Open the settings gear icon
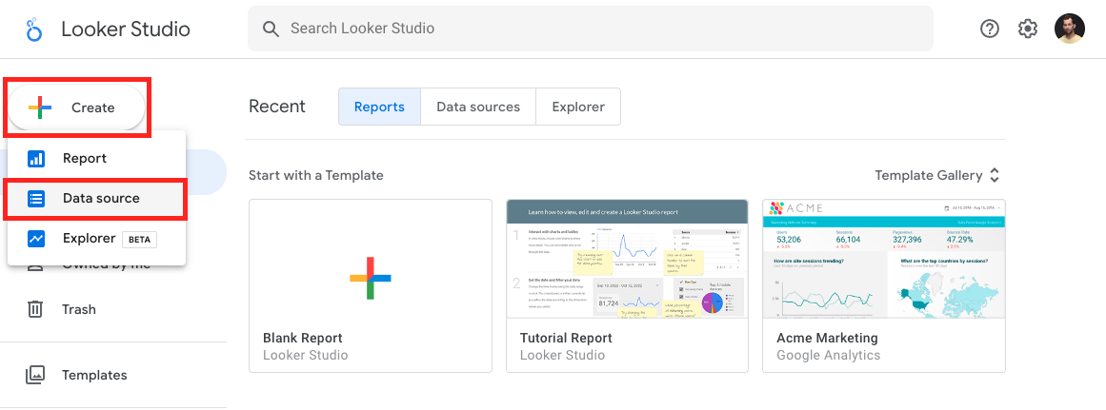This screenshot has height=410, width=1106. pos(1027,29)
